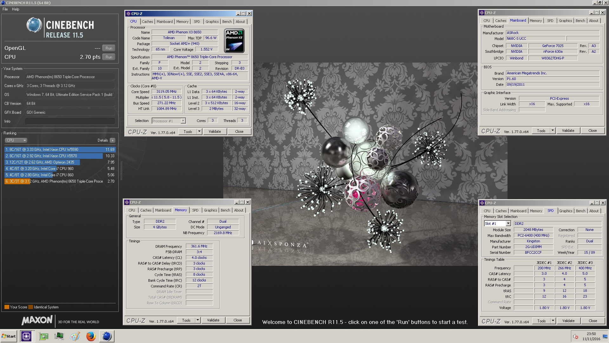The image size is (609, 343).
Task: Click the CPU-Z title icon in Mainboard window
Action: [x=482, y=13]
